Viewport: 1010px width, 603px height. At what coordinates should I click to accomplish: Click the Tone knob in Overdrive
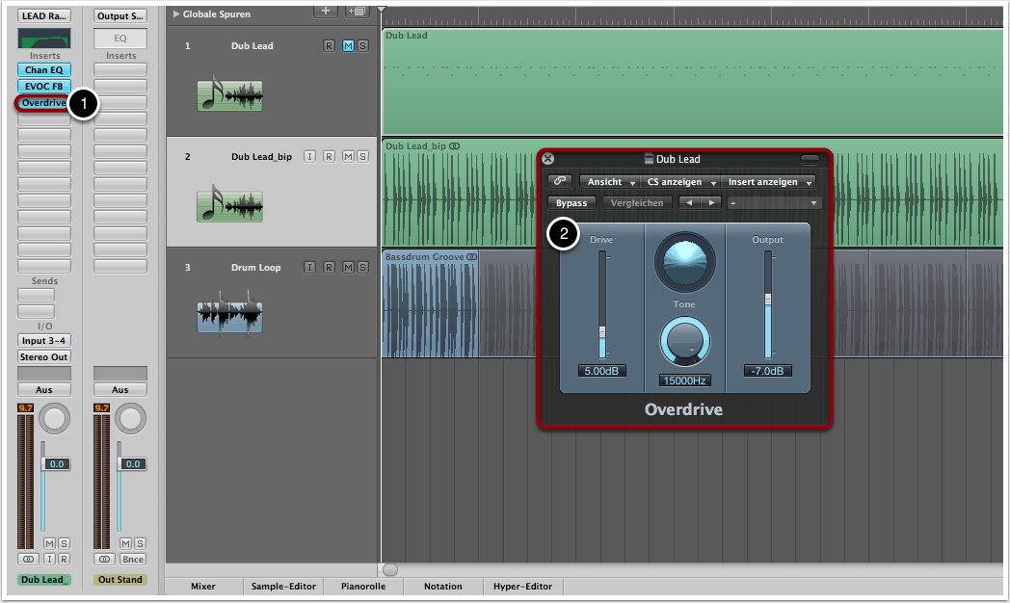click(685, 343)
